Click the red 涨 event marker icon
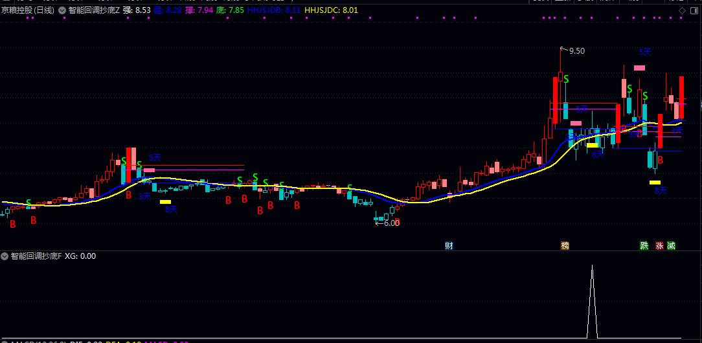Screen dimensions: 702x343 tap(659, 246)
